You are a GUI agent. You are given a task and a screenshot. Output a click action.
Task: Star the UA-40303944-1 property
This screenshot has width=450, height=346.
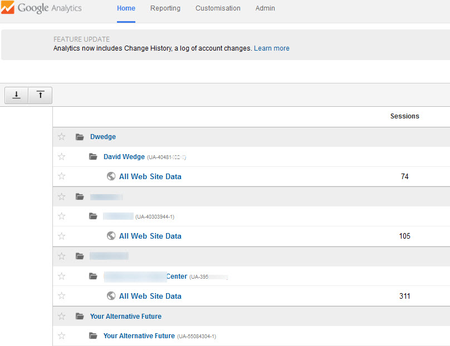(x=61, y=216)
